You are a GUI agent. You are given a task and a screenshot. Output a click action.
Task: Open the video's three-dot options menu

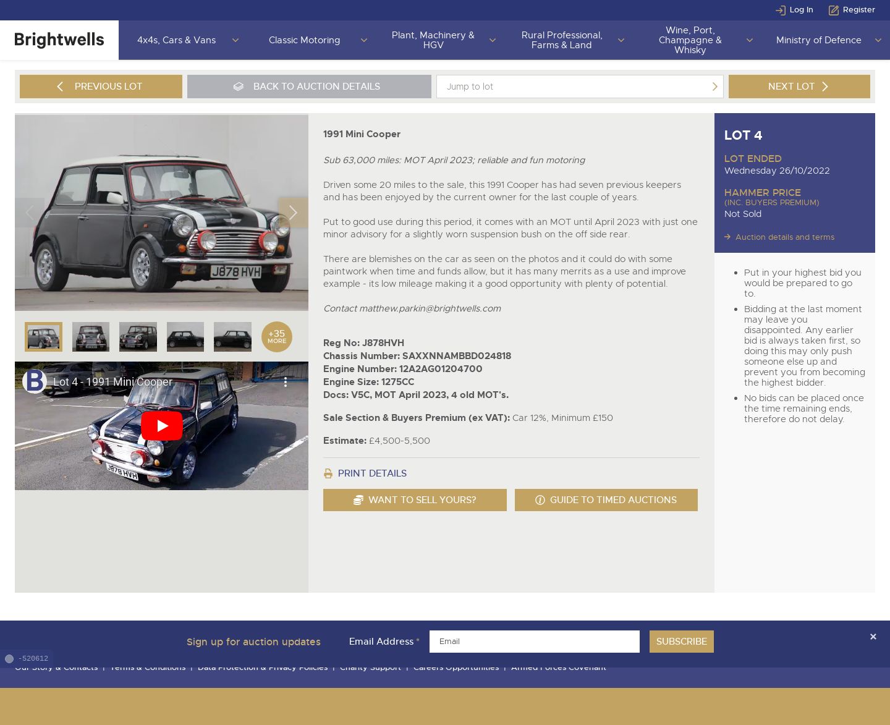tap(285, 382)
